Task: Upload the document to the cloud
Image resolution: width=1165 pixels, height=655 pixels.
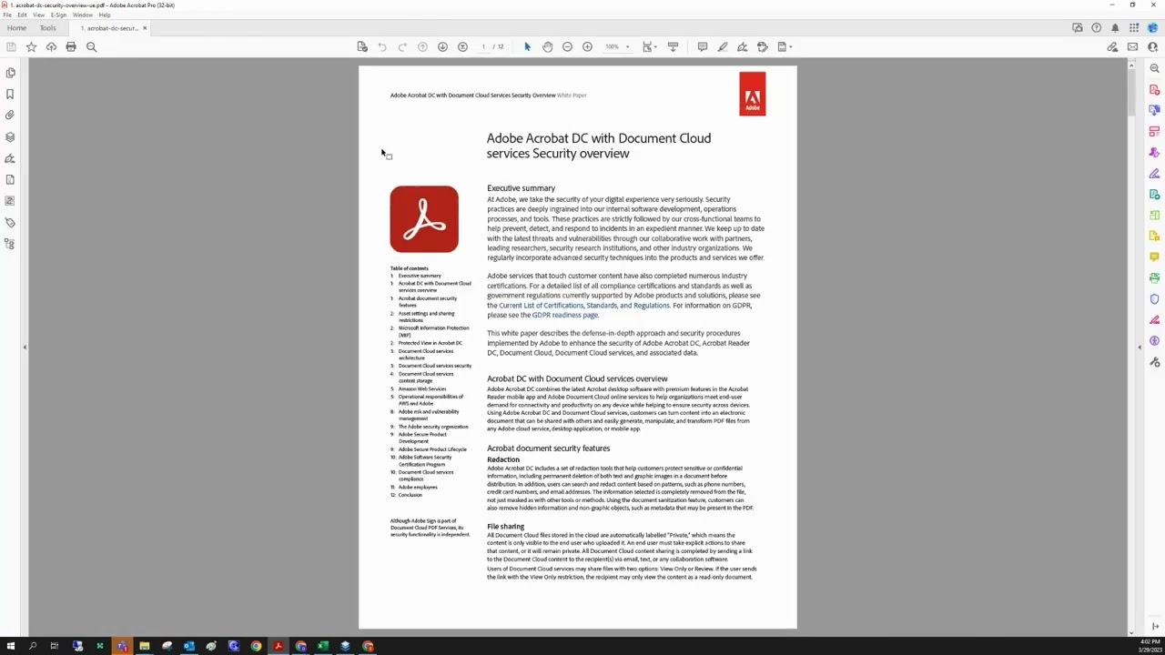Action: pos(51,46)
